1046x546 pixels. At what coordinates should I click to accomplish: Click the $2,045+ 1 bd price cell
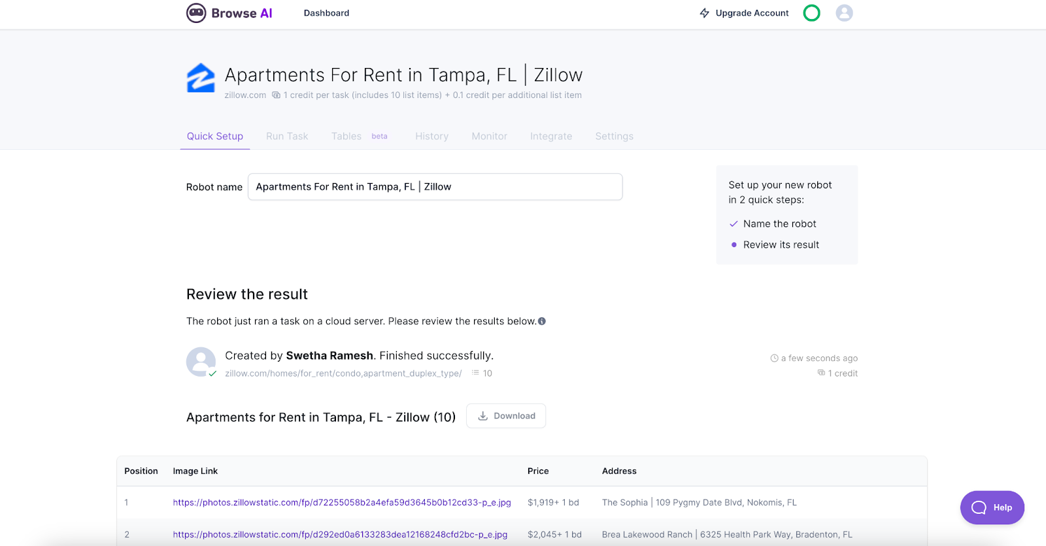(554, 535)
